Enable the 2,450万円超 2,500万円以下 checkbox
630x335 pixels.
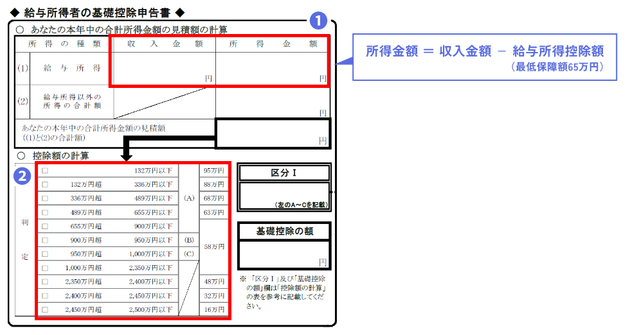point(45,309)
